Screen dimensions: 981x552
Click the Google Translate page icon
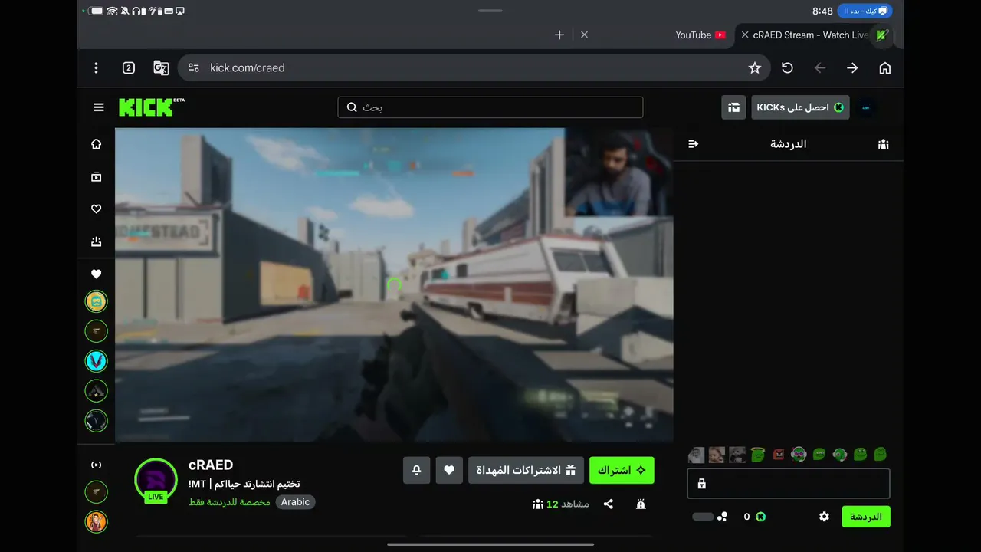pos(161,68)
